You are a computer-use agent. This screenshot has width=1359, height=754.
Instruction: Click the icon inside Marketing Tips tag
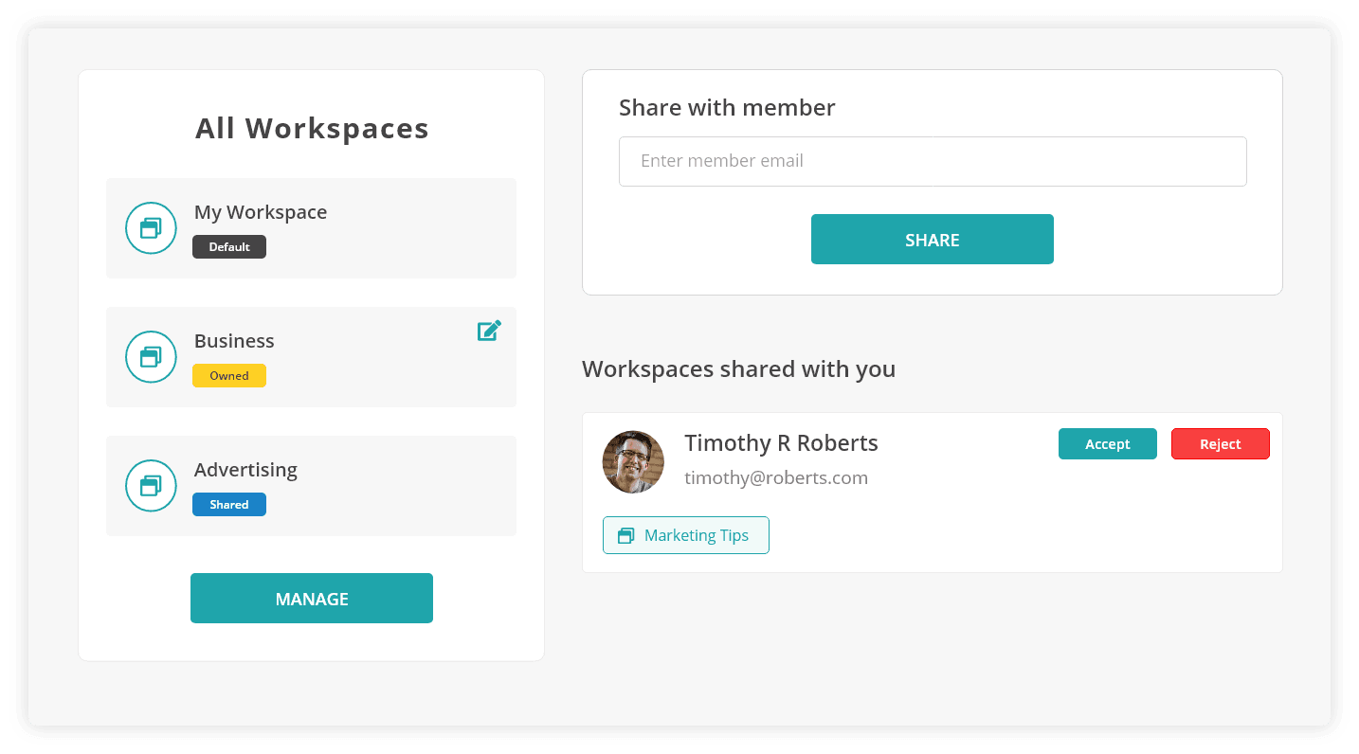click(x=625, y=536)
